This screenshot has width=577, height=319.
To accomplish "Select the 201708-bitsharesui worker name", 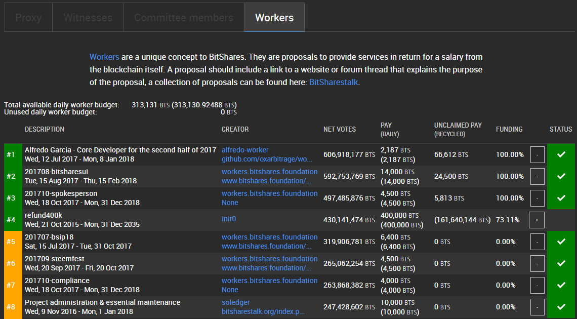I will point(56,172).
